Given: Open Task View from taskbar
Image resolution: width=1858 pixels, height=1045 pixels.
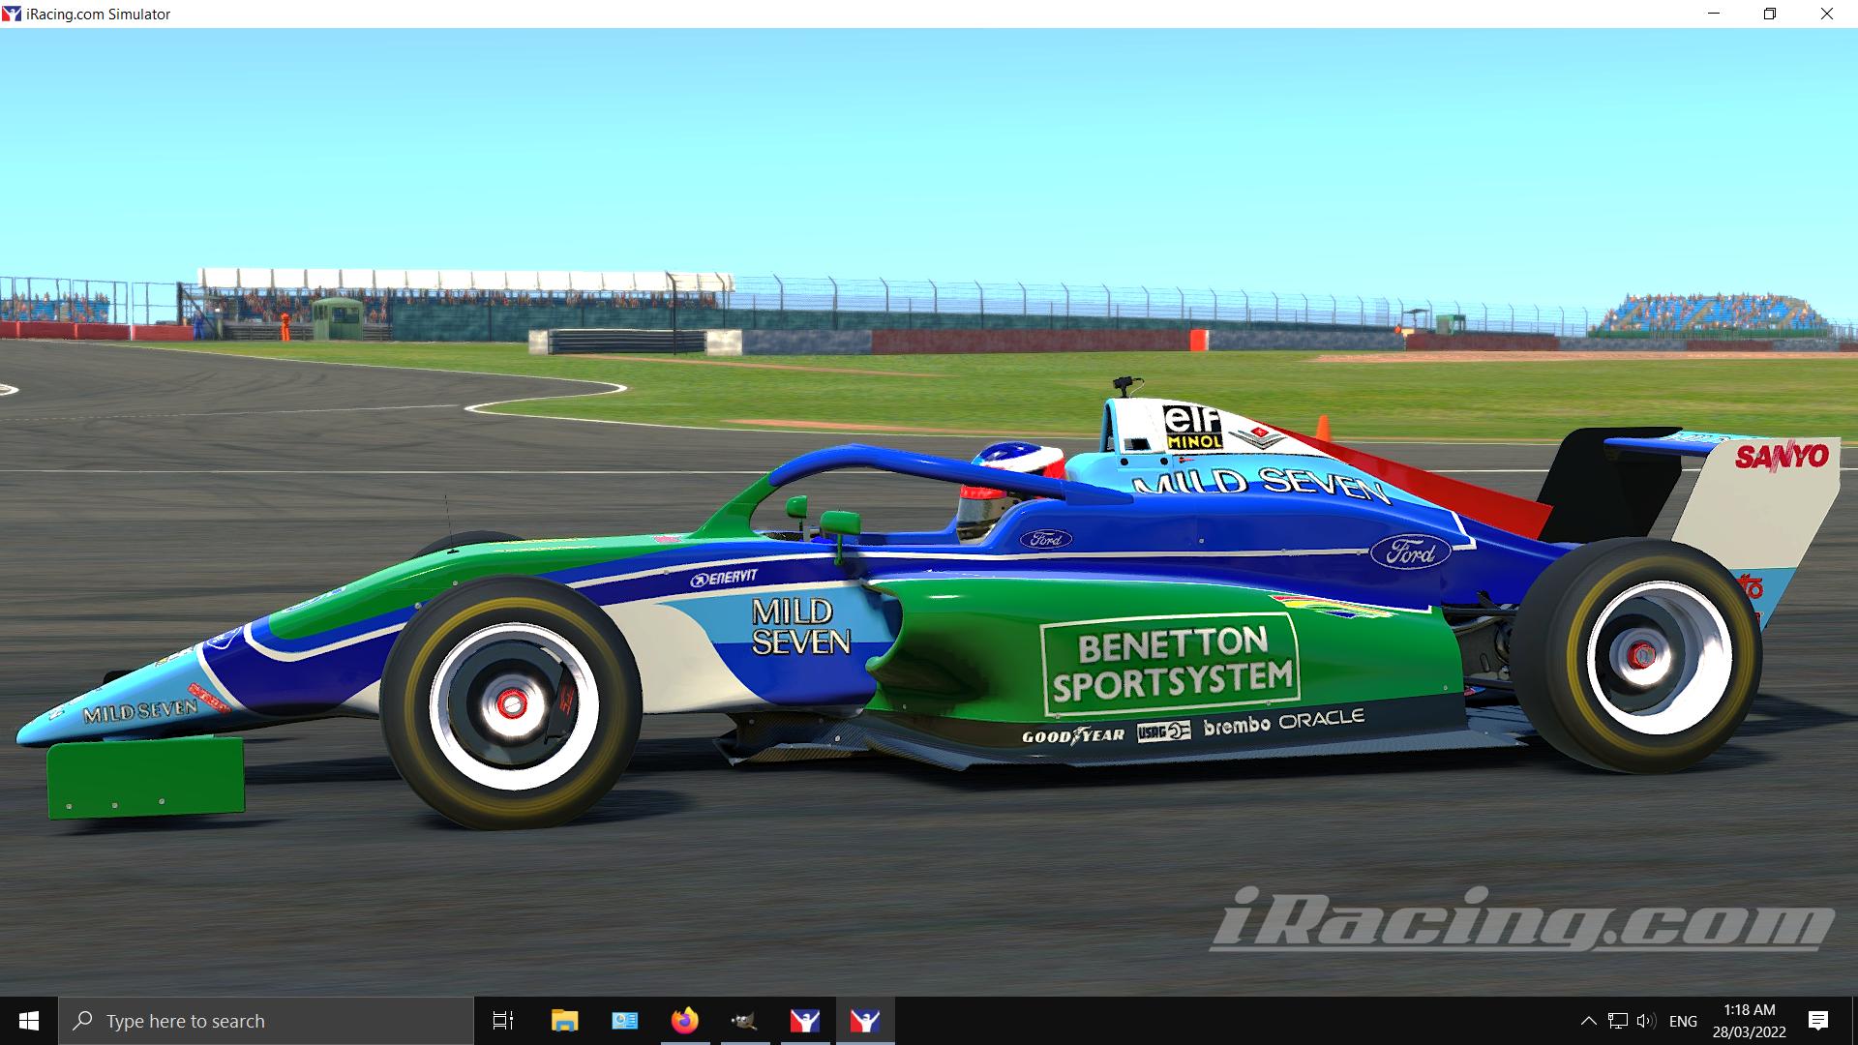Looking at the screenshot, I should pos(503,1021).
